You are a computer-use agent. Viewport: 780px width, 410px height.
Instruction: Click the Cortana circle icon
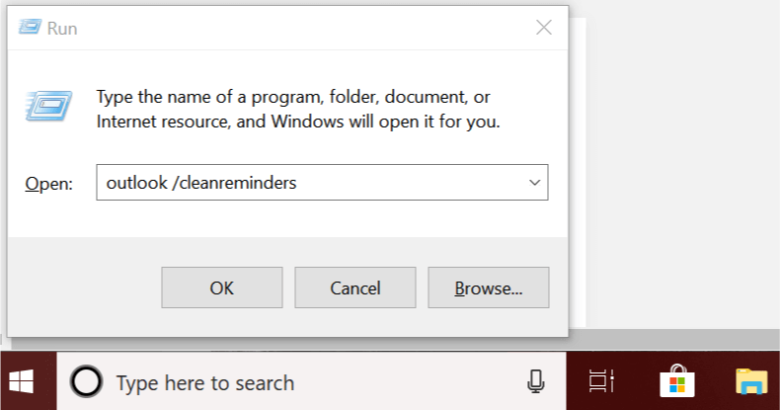click(87, 382)
